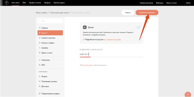The width and height of the screenshot is (194, 97).
Task: Open the Как купить домен link
Action: tap(87, 65)
